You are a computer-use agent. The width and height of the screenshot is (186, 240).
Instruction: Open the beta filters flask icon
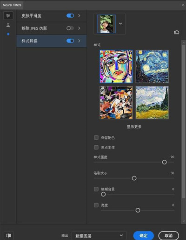[8, 25]
